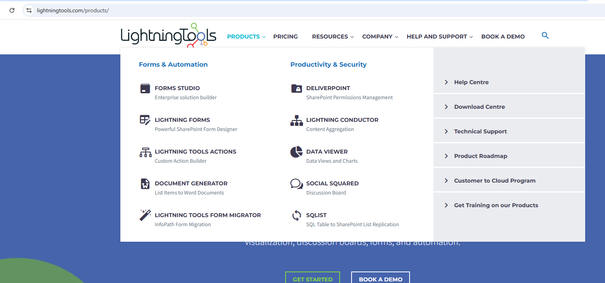Click the 'SharePoint Permissions Management' description
This screenshot has height=283, width=605.
(x=350, y=98)
